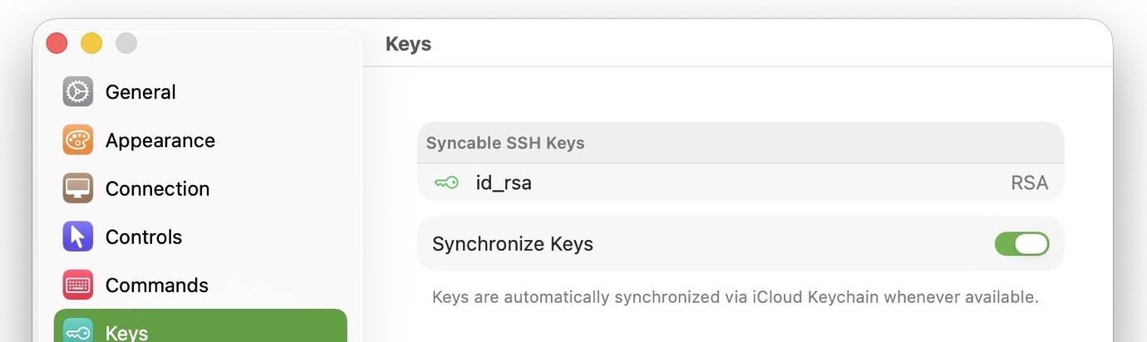Click the Commands keyboard icon
Screen dimensions: 1147x342
coord(77,285)
